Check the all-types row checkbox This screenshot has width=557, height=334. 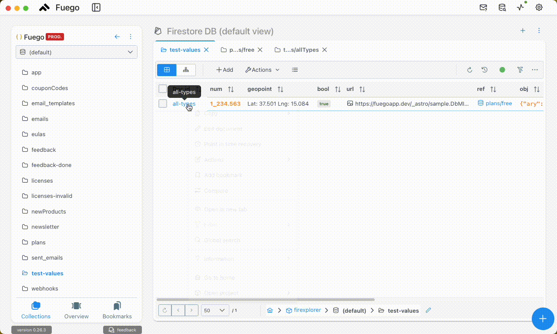click(163, 104)
